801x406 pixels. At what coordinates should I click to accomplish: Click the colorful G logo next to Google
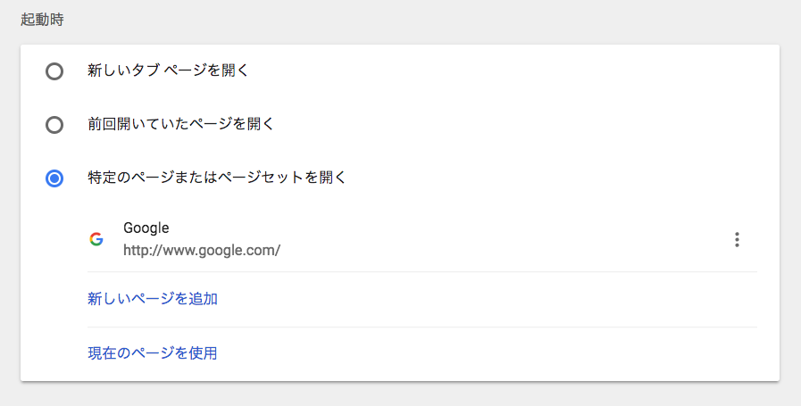tap(96, 239)
